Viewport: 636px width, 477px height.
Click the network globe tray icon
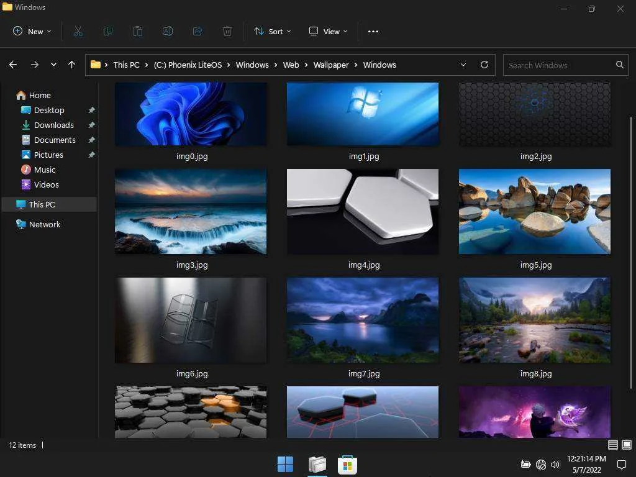(541, 464)
